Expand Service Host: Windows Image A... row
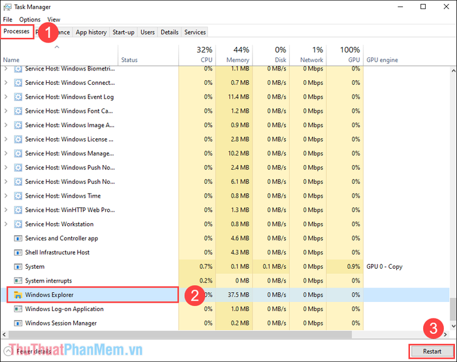The image size is (457, 362). (6, 125)
